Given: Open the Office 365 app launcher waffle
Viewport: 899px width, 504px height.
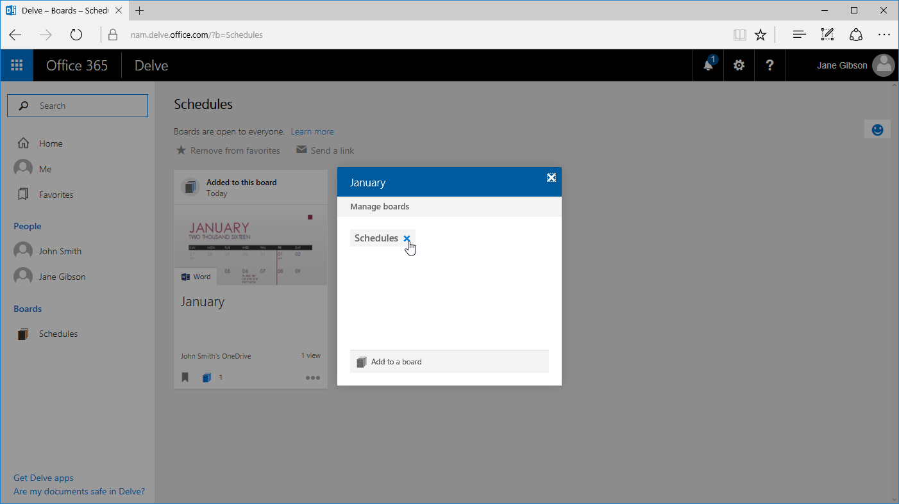Looking at the screenshot, I should click(x=17, y=65).
